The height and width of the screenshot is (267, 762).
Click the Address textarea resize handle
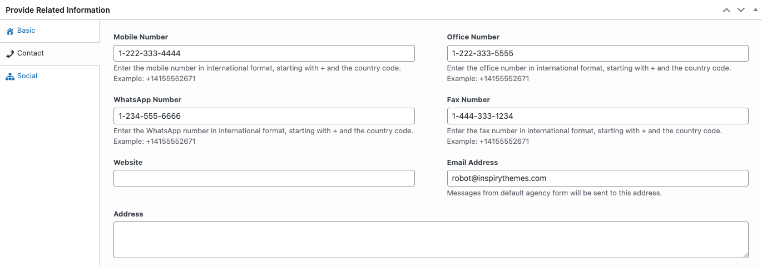click(x=745, y=255)
